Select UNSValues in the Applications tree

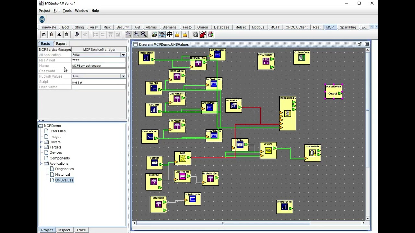(x=64, y=180)
